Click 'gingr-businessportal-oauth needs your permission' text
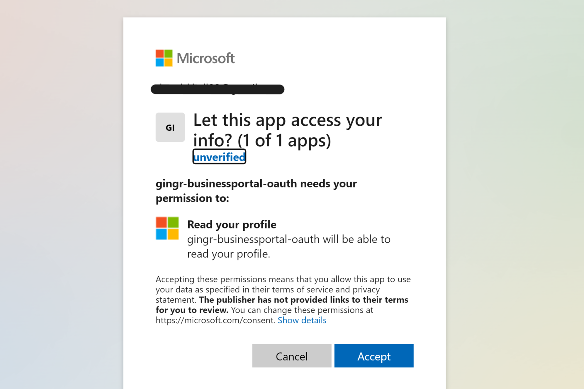The image size is (584, 389). coord(256,184)
